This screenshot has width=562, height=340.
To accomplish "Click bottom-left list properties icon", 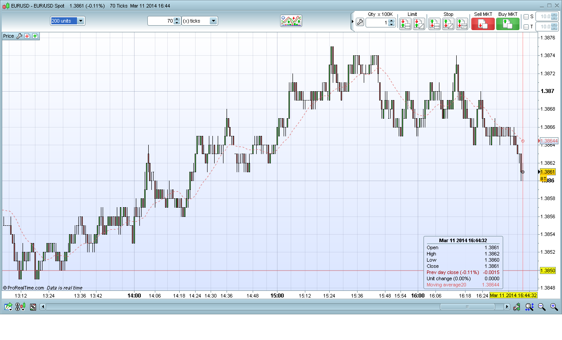I will tap(33, 306).
